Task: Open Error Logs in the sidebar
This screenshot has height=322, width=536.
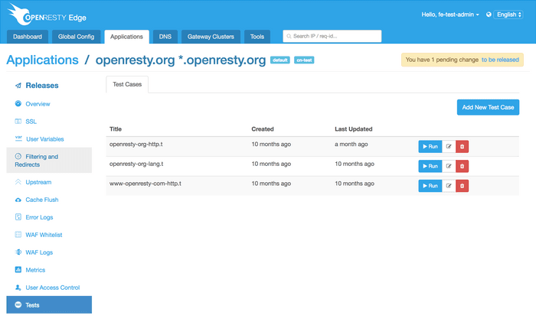Action: (x=39, y=217)
